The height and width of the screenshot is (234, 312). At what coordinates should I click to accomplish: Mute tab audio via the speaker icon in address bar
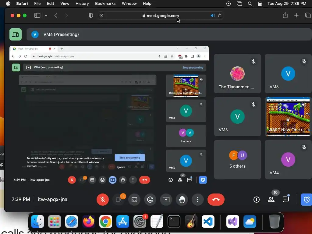click(x=213, y=16)
